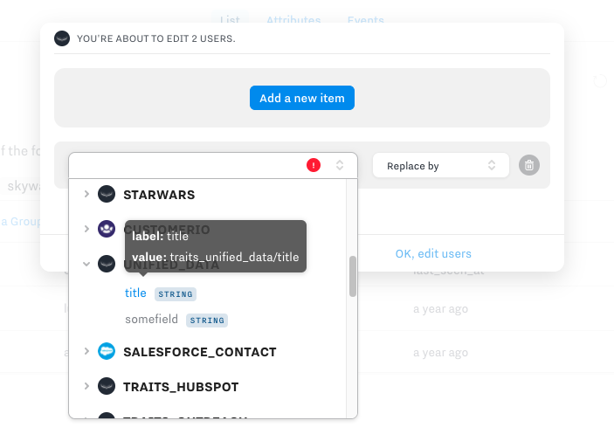Click the Salesforce cloud icon
The image size is (614, 448).
(107, 351)
